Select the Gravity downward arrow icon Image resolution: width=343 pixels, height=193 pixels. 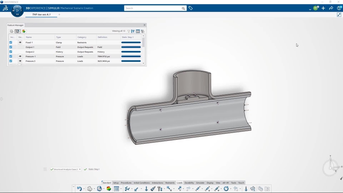tap(146, 189)
